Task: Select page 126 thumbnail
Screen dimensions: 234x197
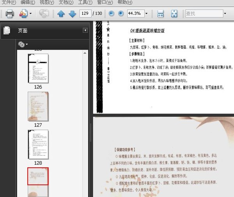Action: coord(38,68)
